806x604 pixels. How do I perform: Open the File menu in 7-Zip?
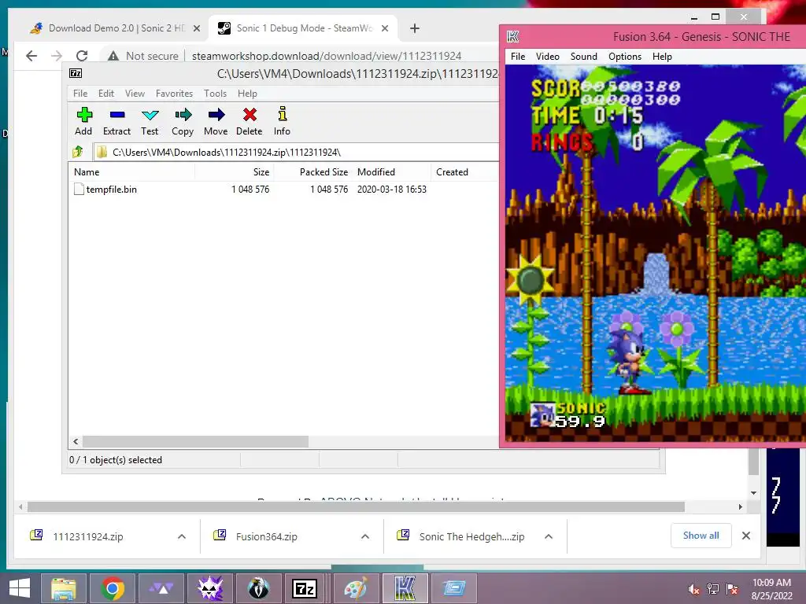[80, 94]
